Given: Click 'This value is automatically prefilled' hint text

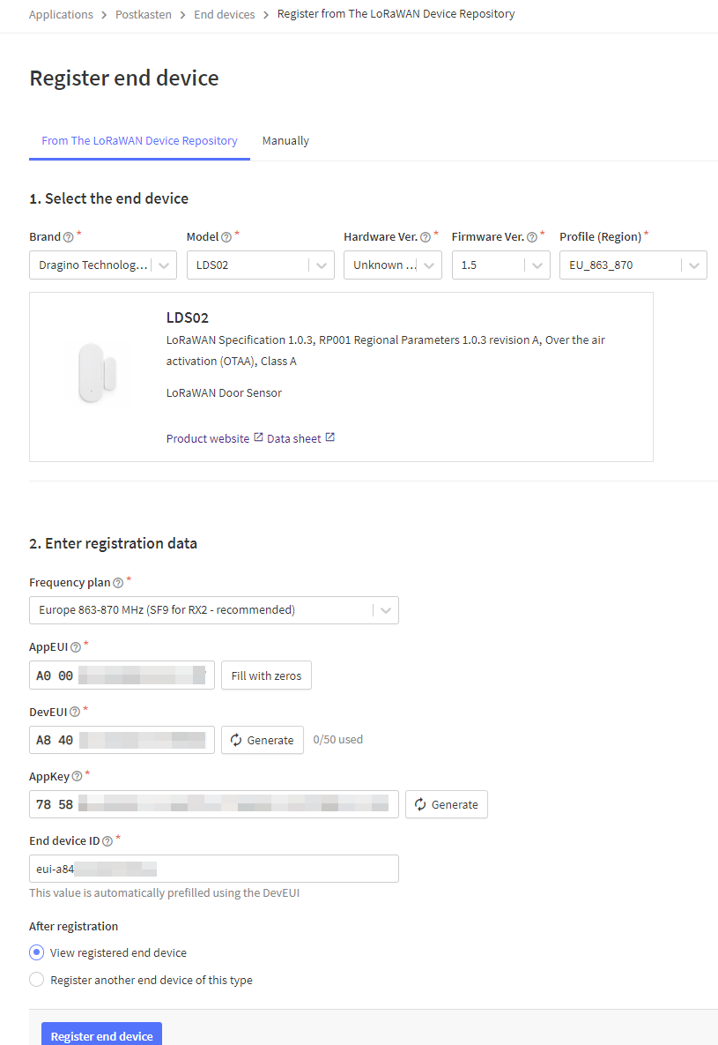Looking at the screenshot, I should pos(165,893).
